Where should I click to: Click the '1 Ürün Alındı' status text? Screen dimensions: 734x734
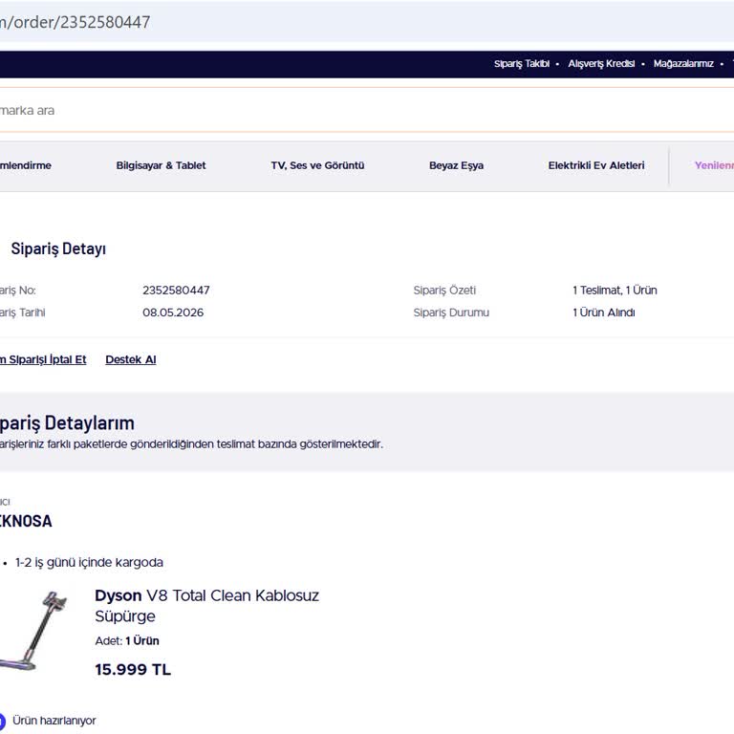(x=604, y=313)
